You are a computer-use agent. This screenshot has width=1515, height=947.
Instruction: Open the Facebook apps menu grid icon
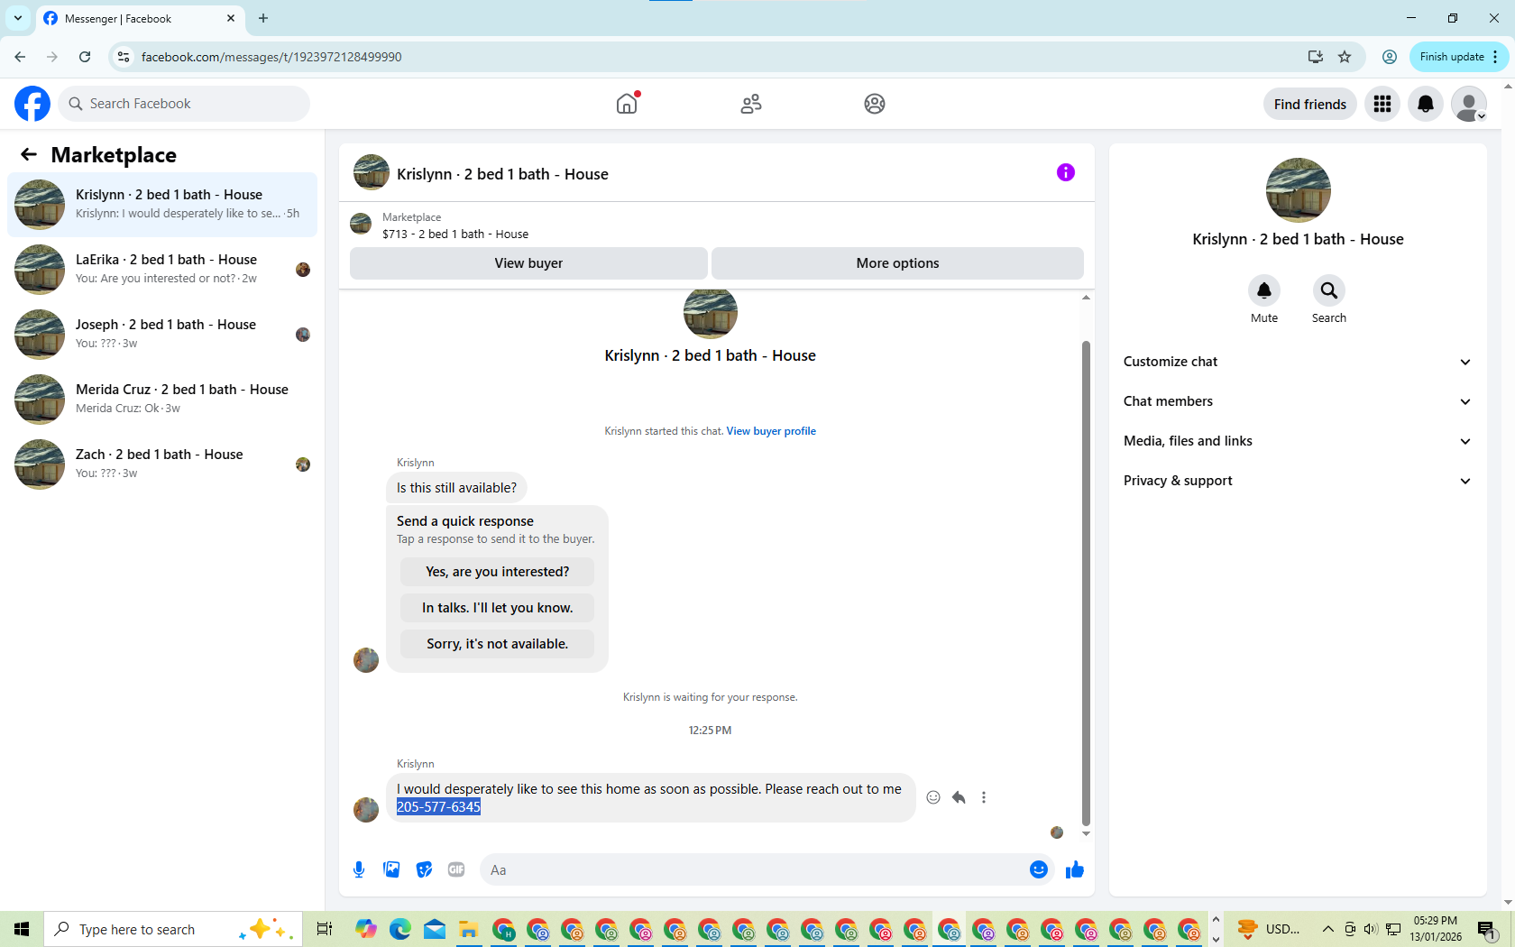[1382, 104]
